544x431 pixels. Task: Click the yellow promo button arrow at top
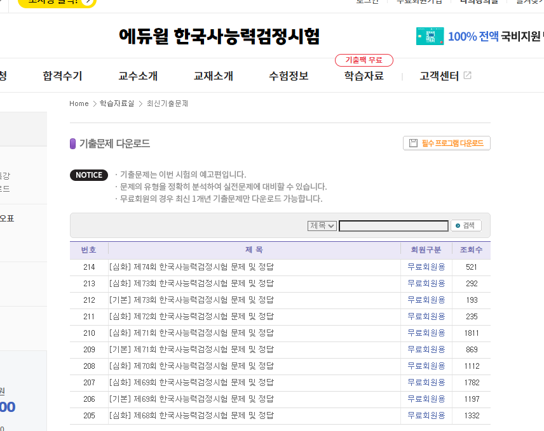coord(88,2)
